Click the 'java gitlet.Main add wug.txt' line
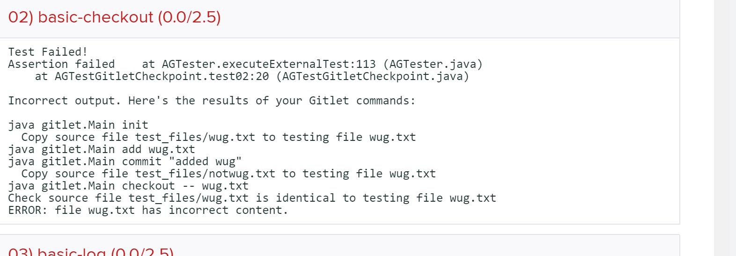The height and width of the screenshot is (256, 736). tap(102, 149)
